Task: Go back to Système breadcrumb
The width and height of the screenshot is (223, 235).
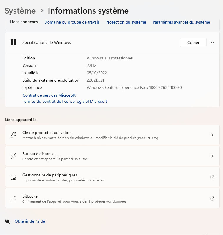Action: click(x=20, y=11)
